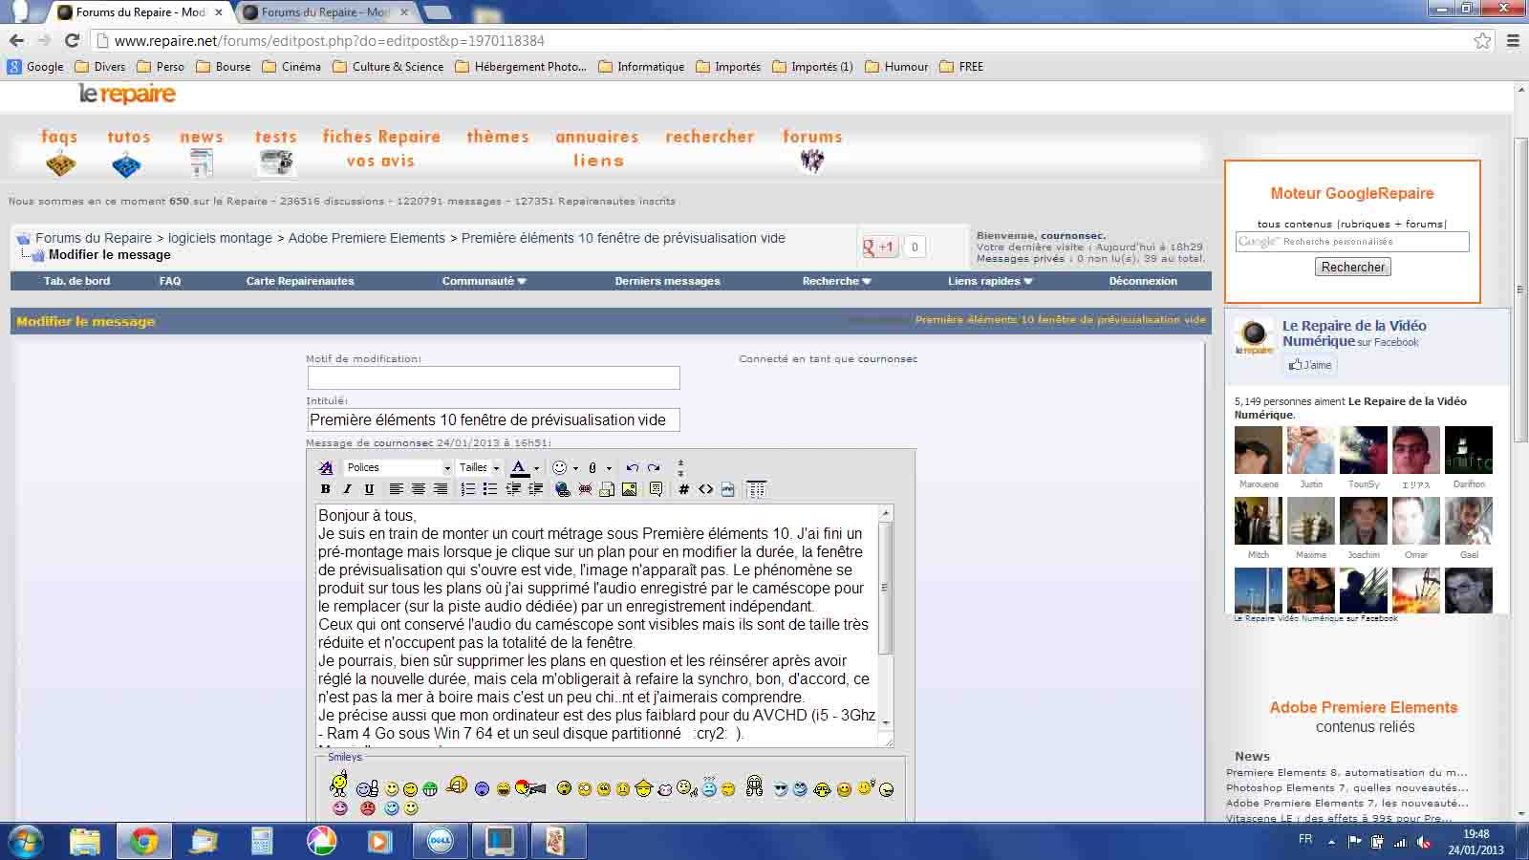Viewport: 1529px width, 860px height.
Task: Open Google Chrome from the taskbar
Action: pyautogui.click(x=144, y=841)
